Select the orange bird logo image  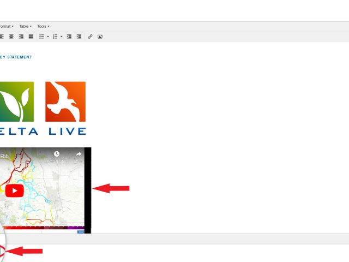[65, 102]
